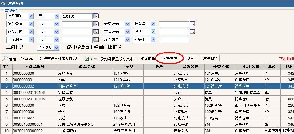294x134 pixels.
Task: Click the magnifier 查询 search icon
Action: pos(5,58)
